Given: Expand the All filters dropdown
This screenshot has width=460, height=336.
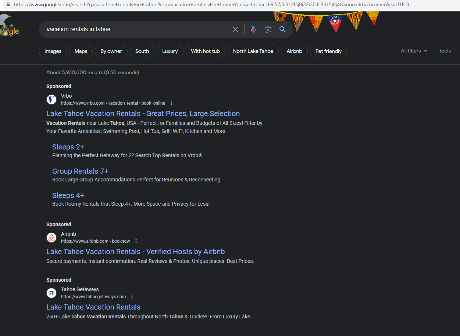Looking at the screenshot, I should pyautogui.click(x=414, y=51).
